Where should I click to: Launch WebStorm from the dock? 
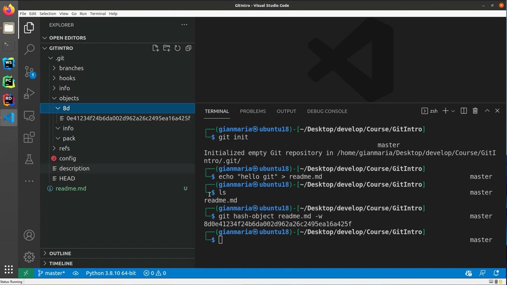[9, 63]
